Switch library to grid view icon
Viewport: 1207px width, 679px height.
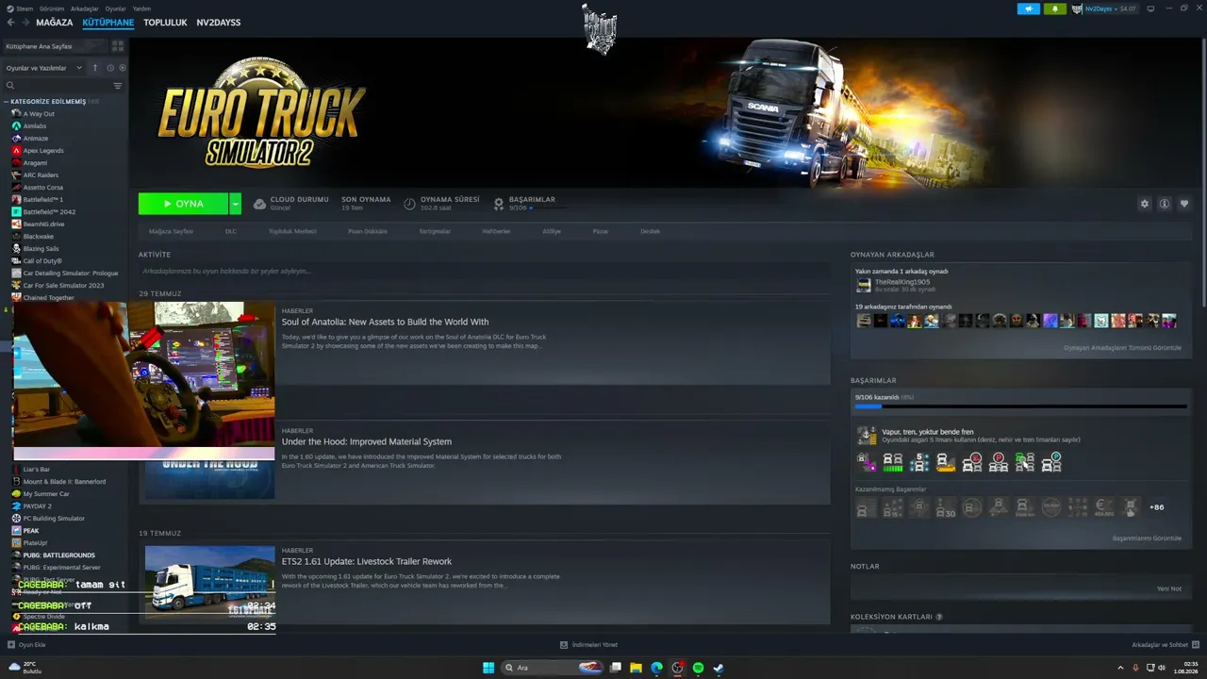coord(118,45)
